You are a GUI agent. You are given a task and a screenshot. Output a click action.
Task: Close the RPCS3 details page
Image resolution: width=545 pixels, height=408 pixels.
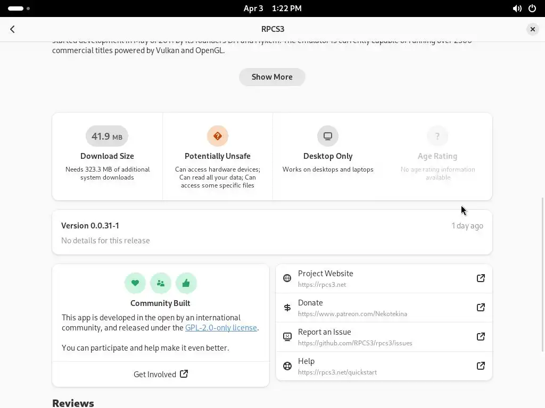532,29
